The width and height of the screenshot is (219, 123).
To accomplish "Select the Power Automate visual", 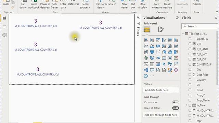I will pos(146,76).
